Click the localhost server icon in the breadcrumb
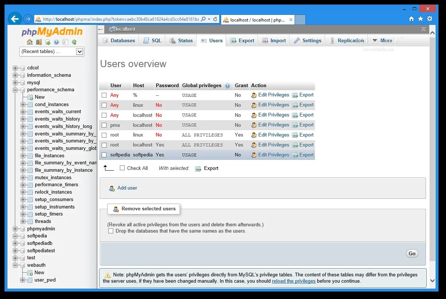This screenshot has height=299, width=446. (x=112, y=29)
